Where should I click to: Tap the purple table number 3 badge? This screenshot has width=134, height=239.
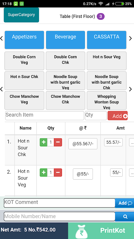pyautogui.click(x=101, y=16)
